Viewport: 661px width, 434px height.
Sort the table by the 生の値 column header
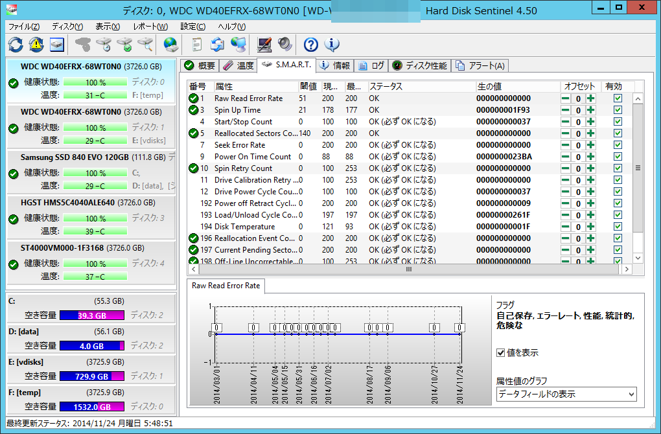click(x=518, y=86)
